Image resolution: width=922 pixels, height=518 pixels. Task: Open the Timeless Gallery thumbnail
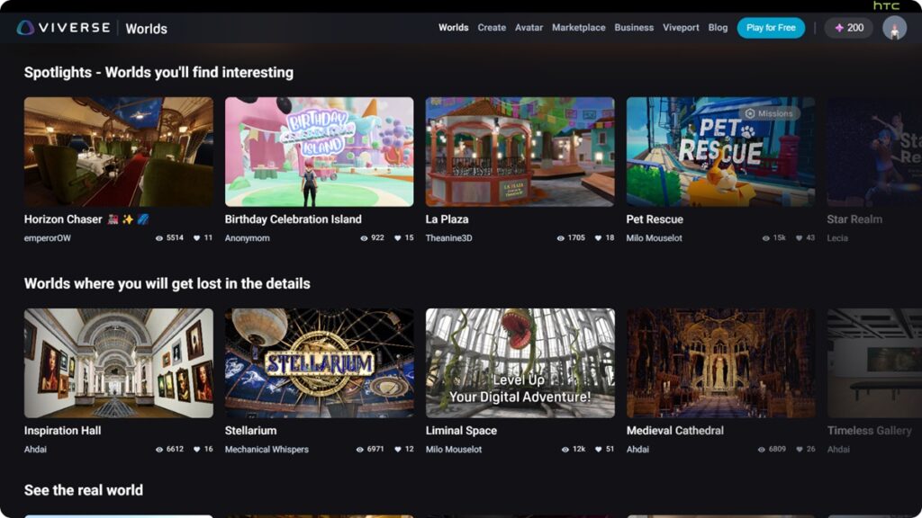[874, 363]
